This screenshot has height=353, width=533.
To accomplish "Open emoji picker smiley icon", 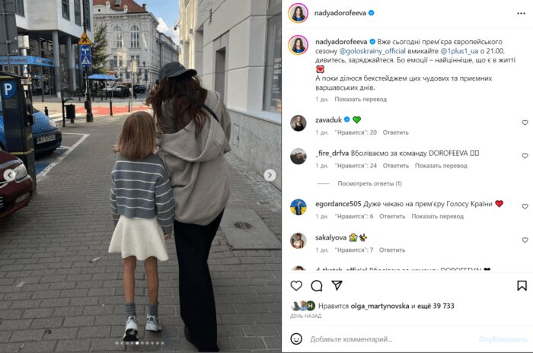I will tap(296, 339).
